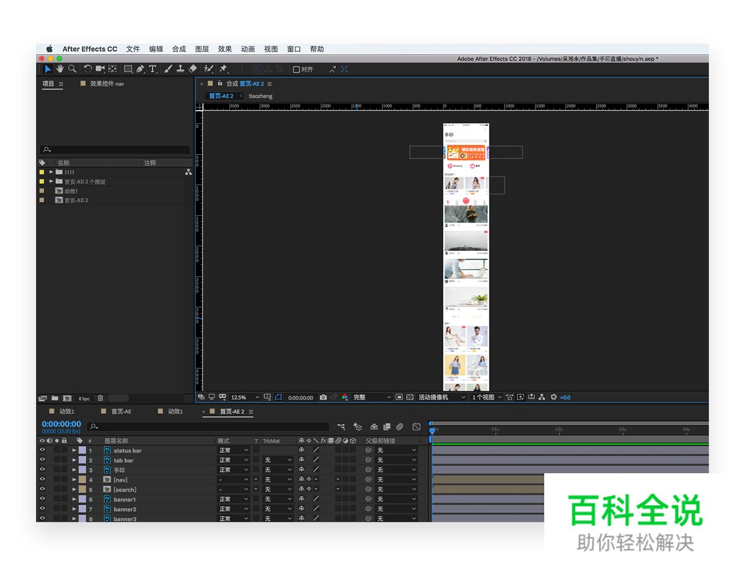The height and width of the screenshot is (578, 745).
Task: Select the Brush tool
Action: pyautogui.click(x=168, y=69)
